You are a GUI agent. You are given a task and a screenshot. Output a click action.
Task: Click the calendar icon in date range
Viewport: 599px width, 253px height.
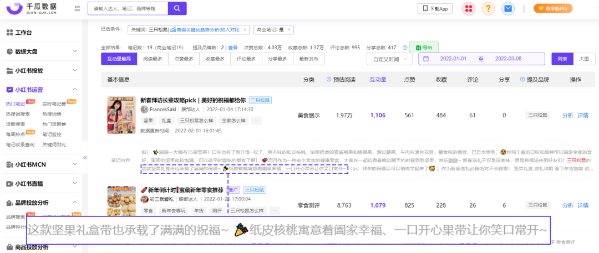pos(426,59)
